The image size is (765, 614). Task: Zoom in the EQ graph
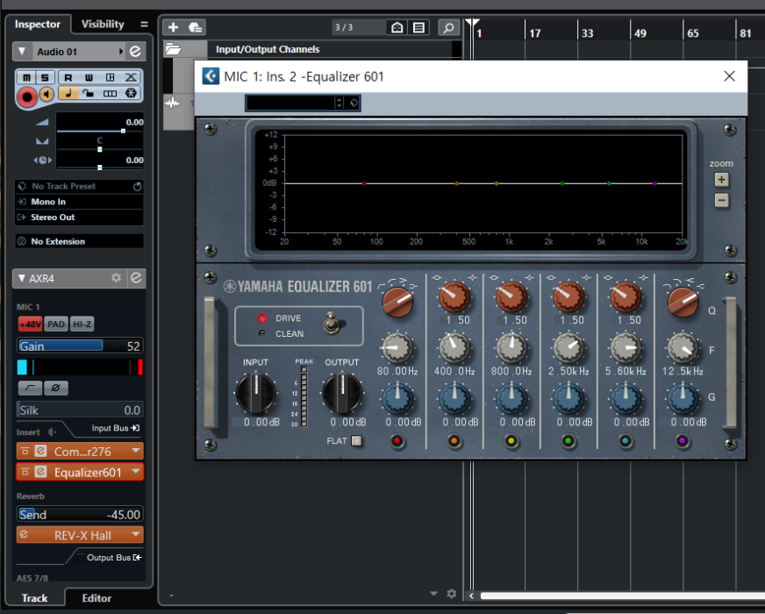722,180
